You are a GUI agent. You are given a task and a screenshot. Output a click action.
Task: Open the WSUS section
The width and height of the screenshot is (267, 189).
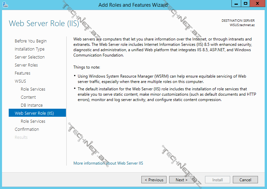tap(20, 81)
